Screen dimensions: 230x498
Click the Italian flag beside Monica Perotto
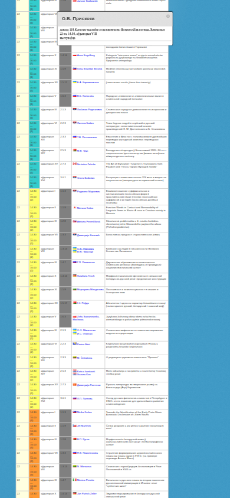[x=74, y=480]
